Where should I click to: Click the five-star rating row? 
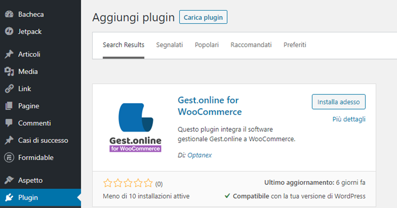[128, 183]
